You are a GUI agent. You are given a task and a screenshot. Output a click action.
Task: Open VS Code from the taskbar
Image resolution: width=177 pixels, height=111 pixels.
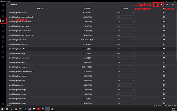25,109
